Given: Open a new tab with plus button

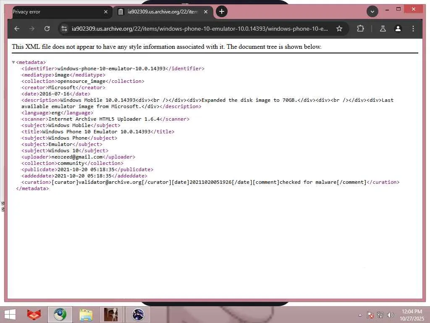Looking at the screenshot, I should pos(222,11).
